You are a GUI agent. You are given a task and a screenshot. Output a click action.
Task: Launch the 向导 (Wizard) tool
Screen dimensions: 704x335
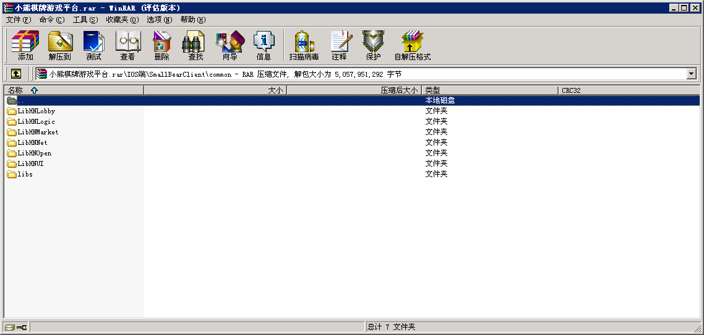click(230, 45)
